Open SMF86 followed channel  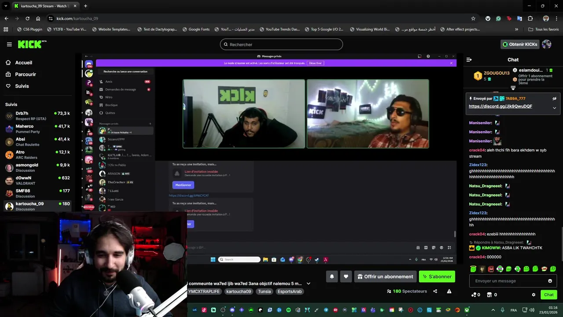tap(37, 193)
